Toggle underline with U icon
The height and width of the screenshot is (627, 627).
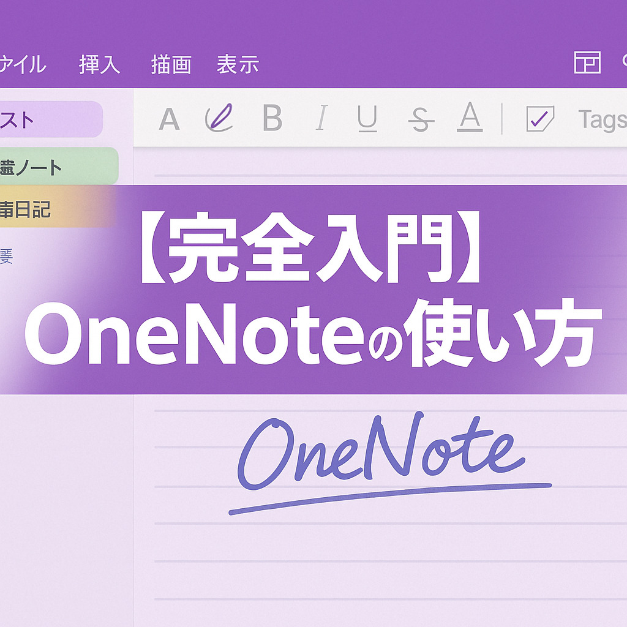point(367,118)
